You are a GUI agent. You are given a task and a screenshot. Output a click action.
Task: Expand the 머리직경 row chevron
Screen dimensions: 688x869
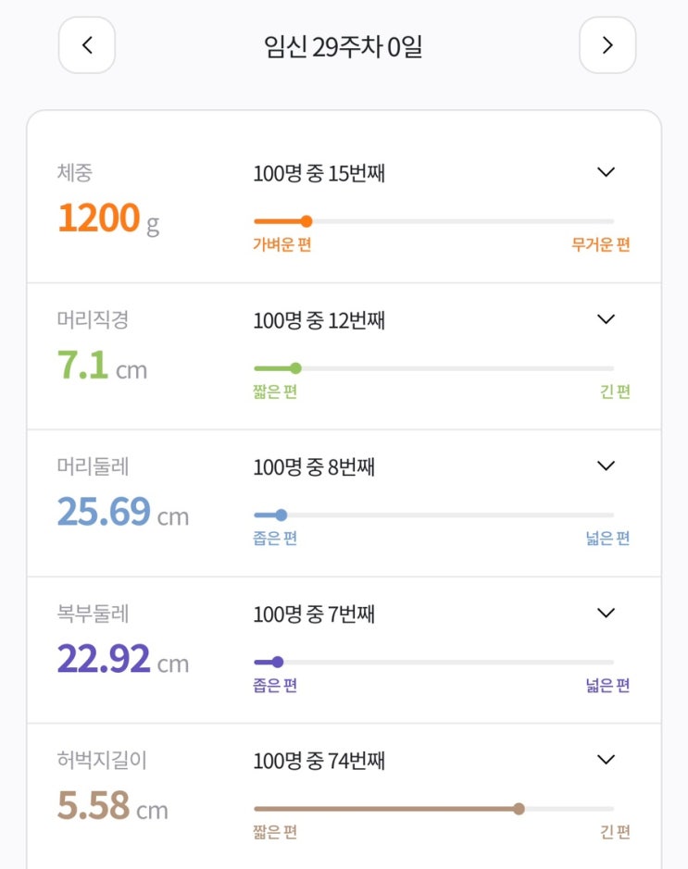pyautogui.click(x=606, y=319)
